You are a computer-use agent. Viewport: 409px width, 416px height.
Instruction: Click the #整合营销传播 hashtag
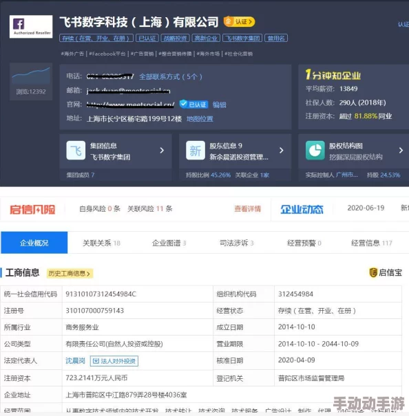(x=175, y=54)
